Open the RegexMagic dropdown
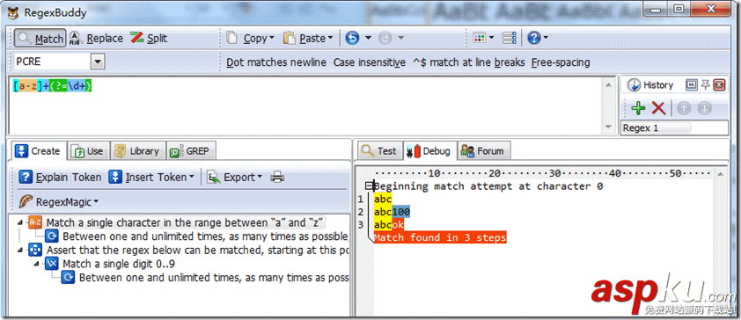Image resolution: width=741 pixels, height=320 pixels. coord(59,202)
